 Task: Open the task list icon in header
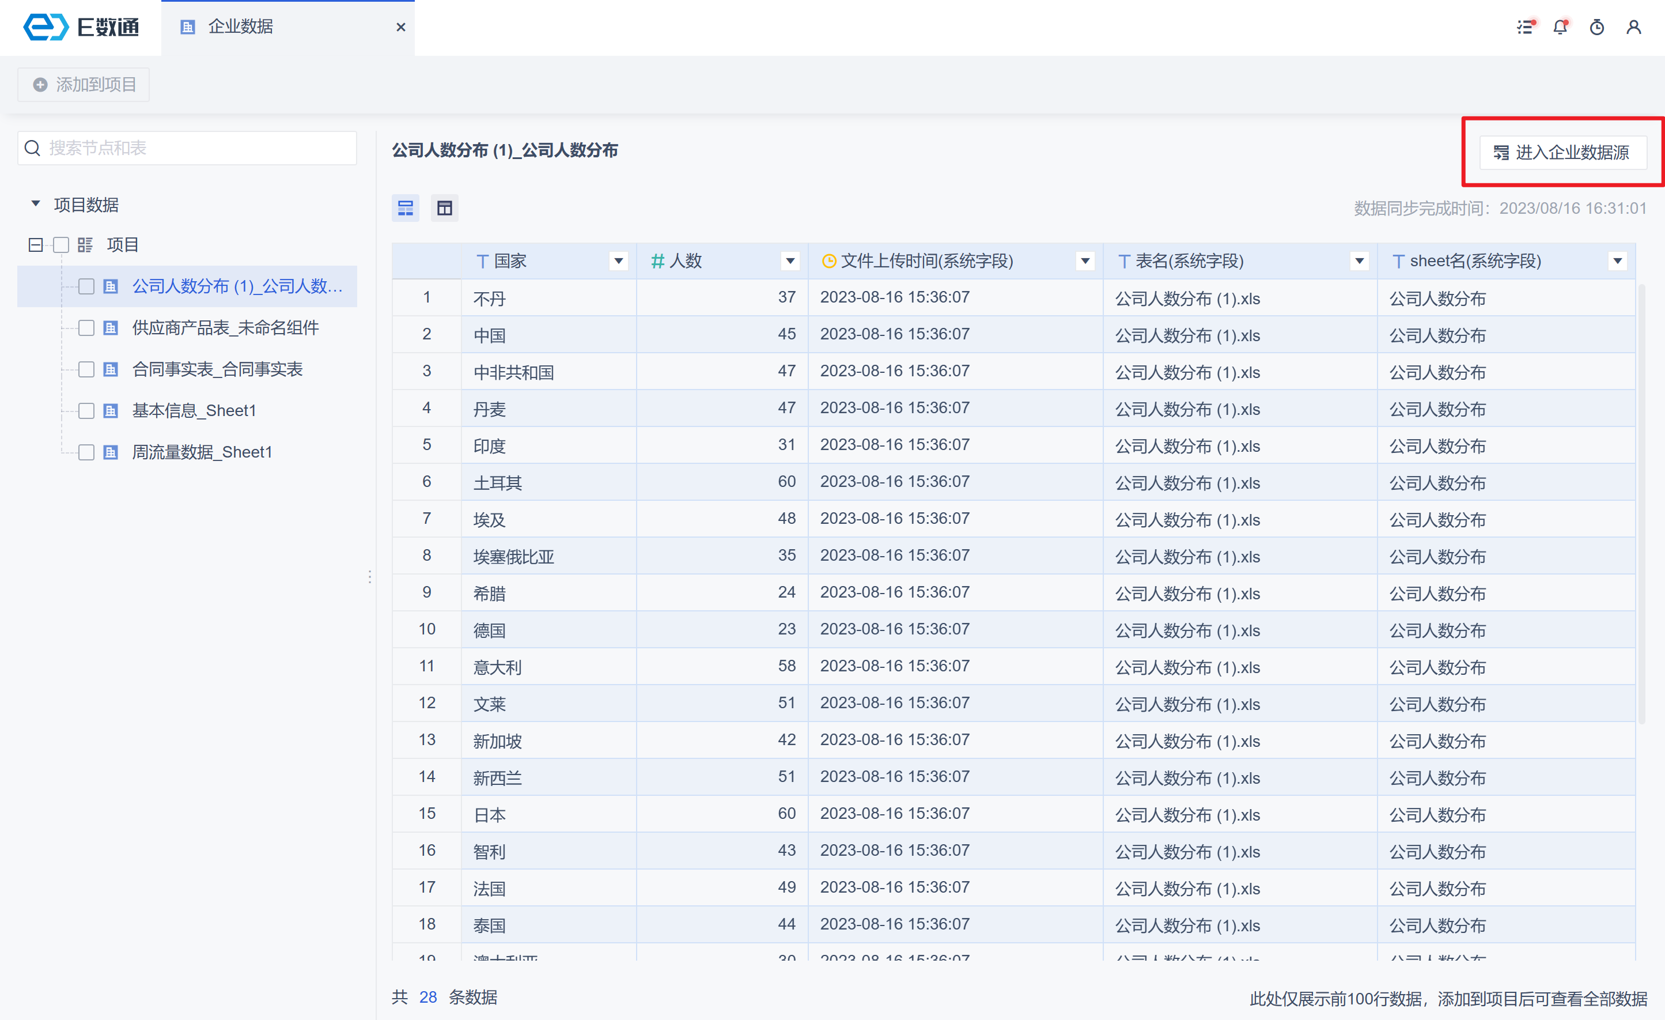click(x=1525, y=27)
